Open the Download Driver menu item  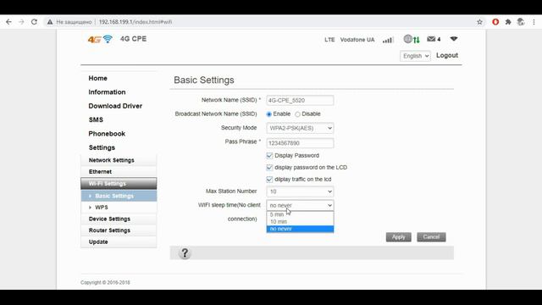[115, 106]
